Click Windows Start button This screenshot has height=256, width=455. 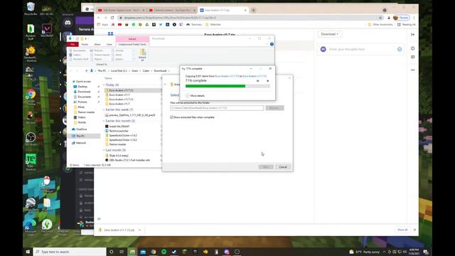(x=28, y=252)
